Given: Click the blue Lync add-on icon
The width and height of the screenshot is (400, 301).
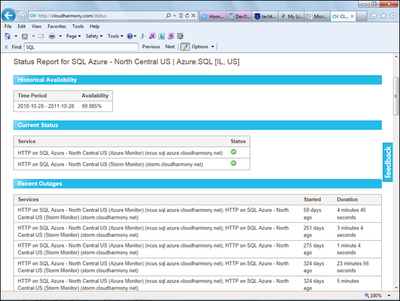Looking at the screenshot, I should tap(161, 36).
